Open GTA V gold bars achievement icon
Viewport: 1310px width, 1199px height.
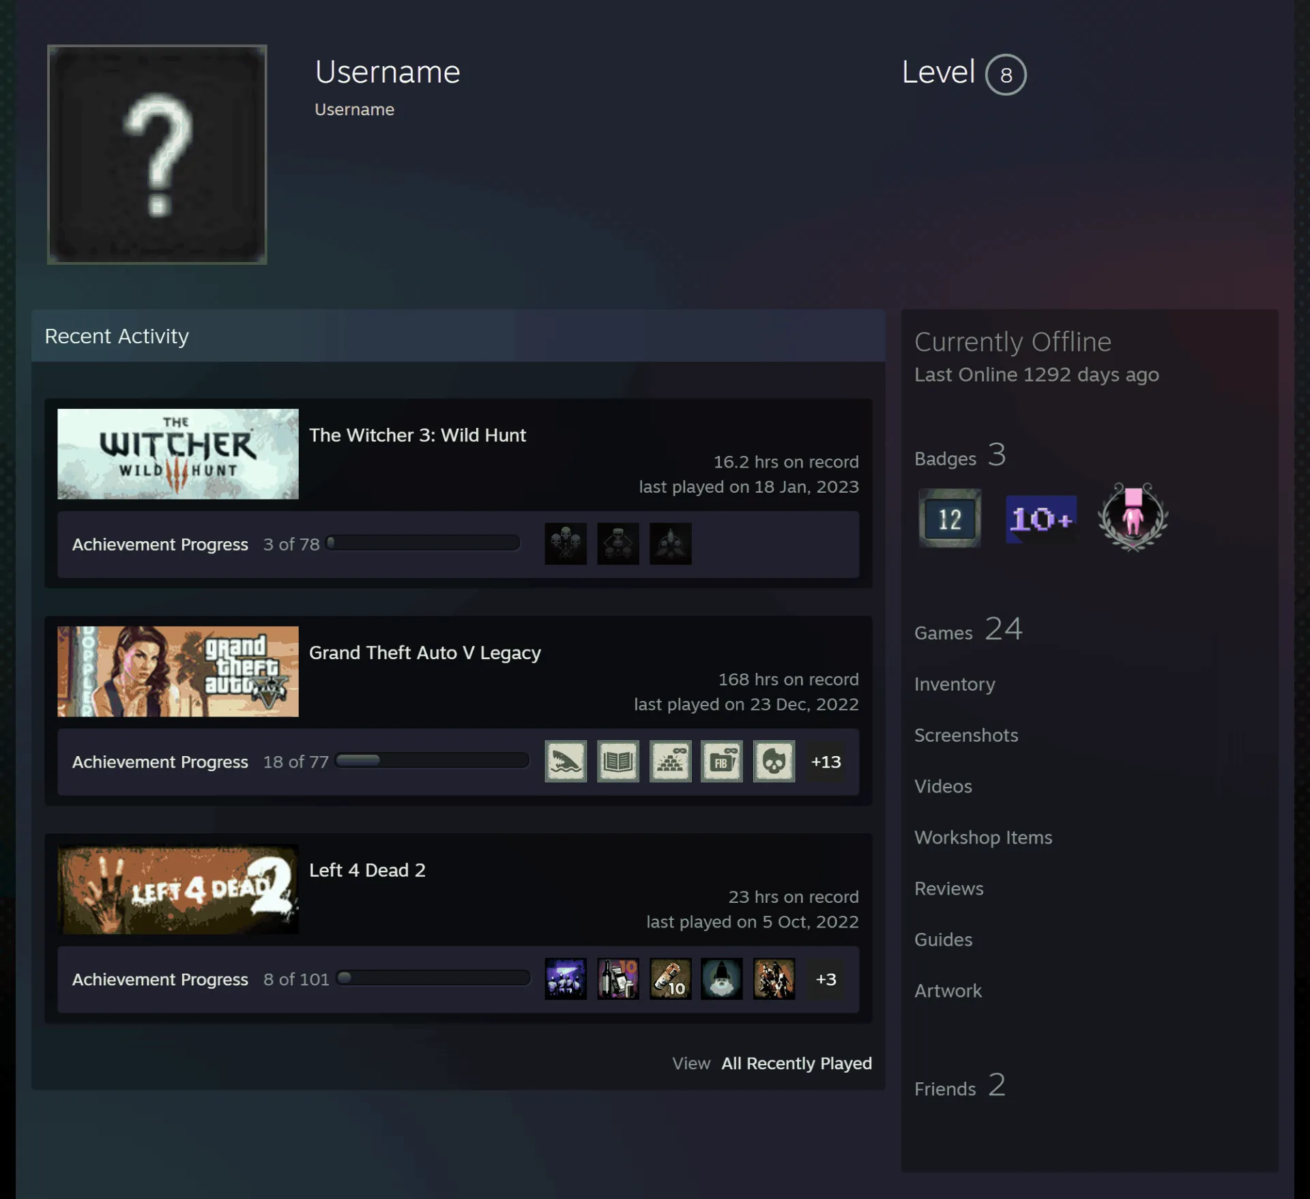point(671,761)
